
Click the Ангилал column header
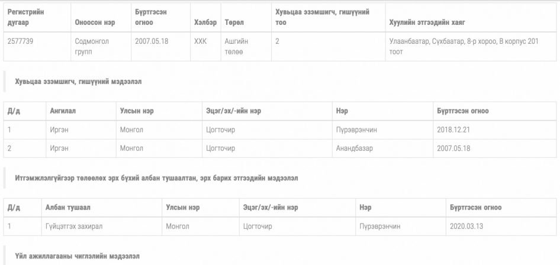tap(63, 111)
